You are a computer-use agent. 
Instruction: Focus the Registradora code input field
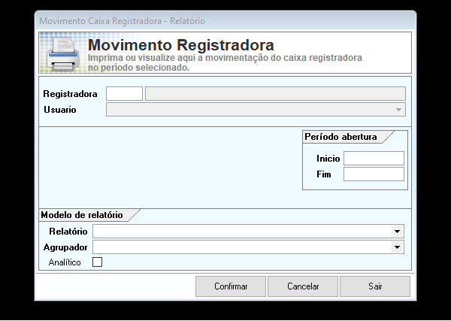(124, 94)
